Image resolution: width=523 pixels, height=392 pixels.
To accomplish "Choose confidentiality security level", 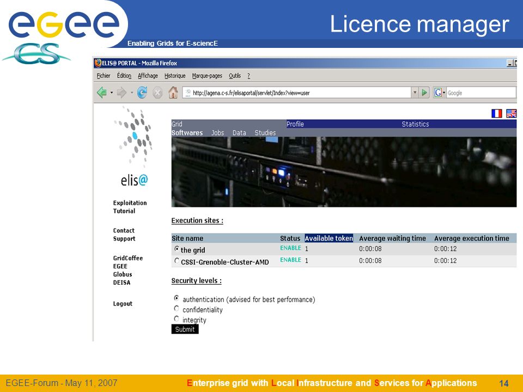I will 177,308.
